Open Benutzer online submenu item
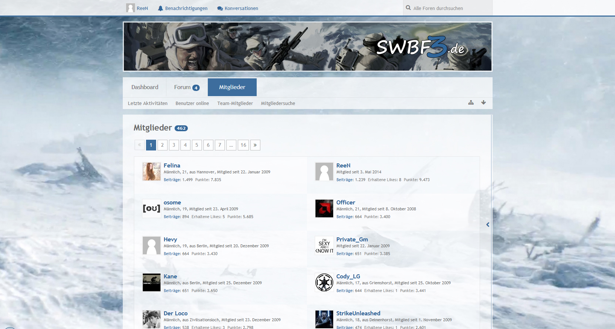This screenshot has width=615, height=329. tap(192, 104)
